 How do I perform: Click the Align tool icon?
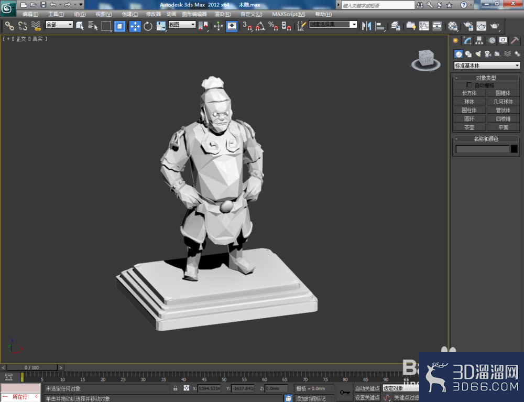[x=379, y=26]
